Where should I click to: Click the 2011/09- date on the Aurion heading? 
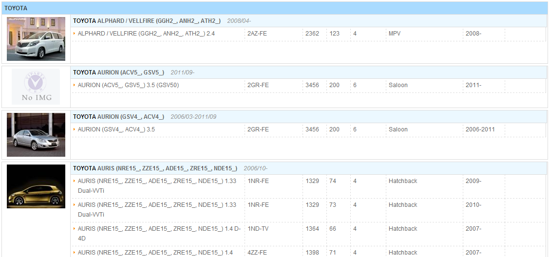[x=182, y=72]
